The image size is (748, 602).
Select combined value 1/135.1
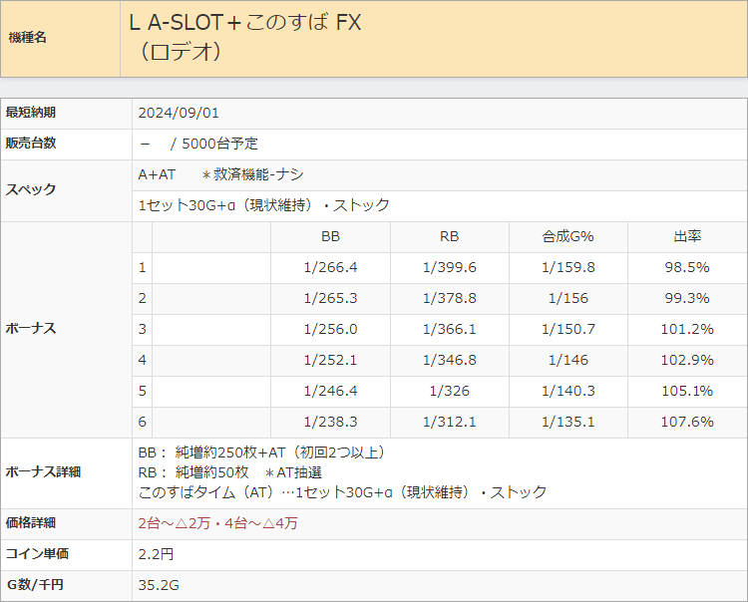point(567,422)
